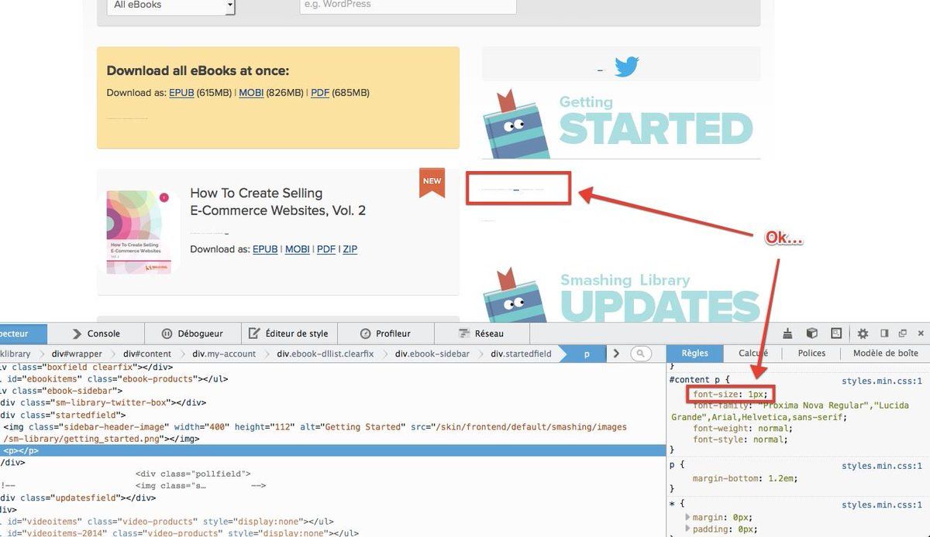The image size is (930, 537).
Task: Focus the e.g. WordPress search field
Action: (x=408, y=5)
